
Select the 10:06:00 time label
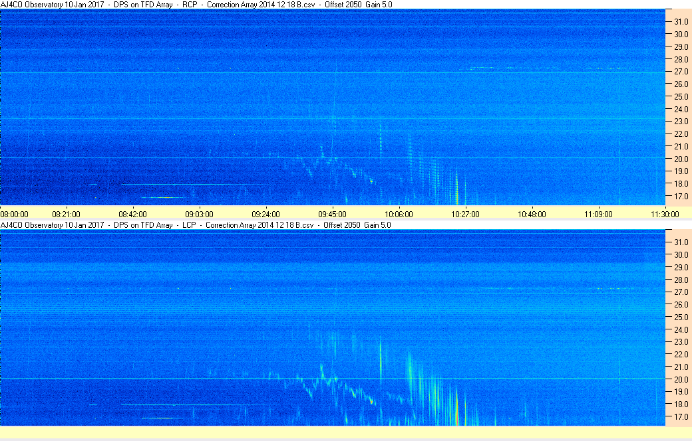[399, 215]
